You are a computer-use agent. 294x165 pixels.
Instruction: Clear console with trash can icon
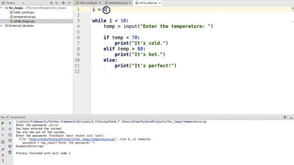pyautogui.click(x=10, y=152)
